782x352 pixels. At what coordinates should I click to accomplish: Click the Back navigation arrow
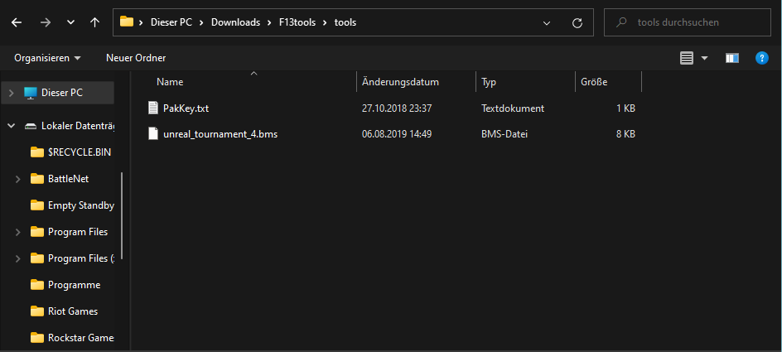point(17,22)
